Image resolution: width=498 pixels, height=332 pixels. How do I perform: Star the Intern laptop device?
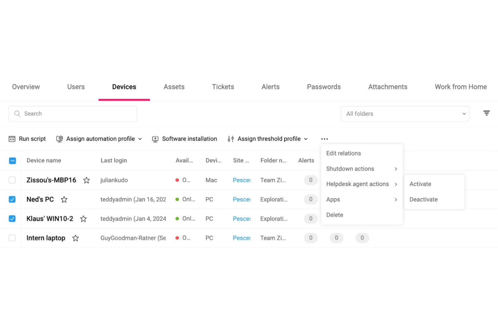tap(75, 238)
